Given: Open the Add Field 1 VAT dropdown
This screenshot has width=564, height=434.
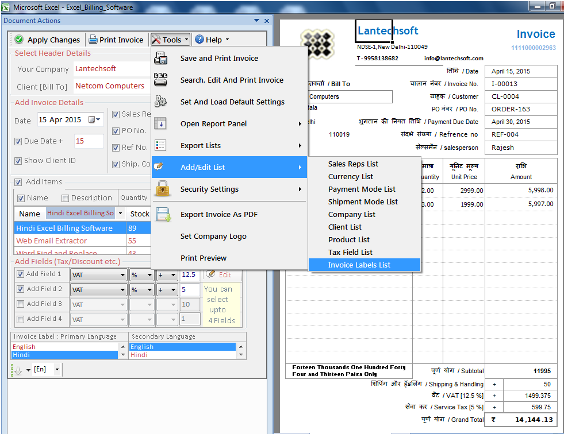Looking at the screenshot, I should point(122,275).
